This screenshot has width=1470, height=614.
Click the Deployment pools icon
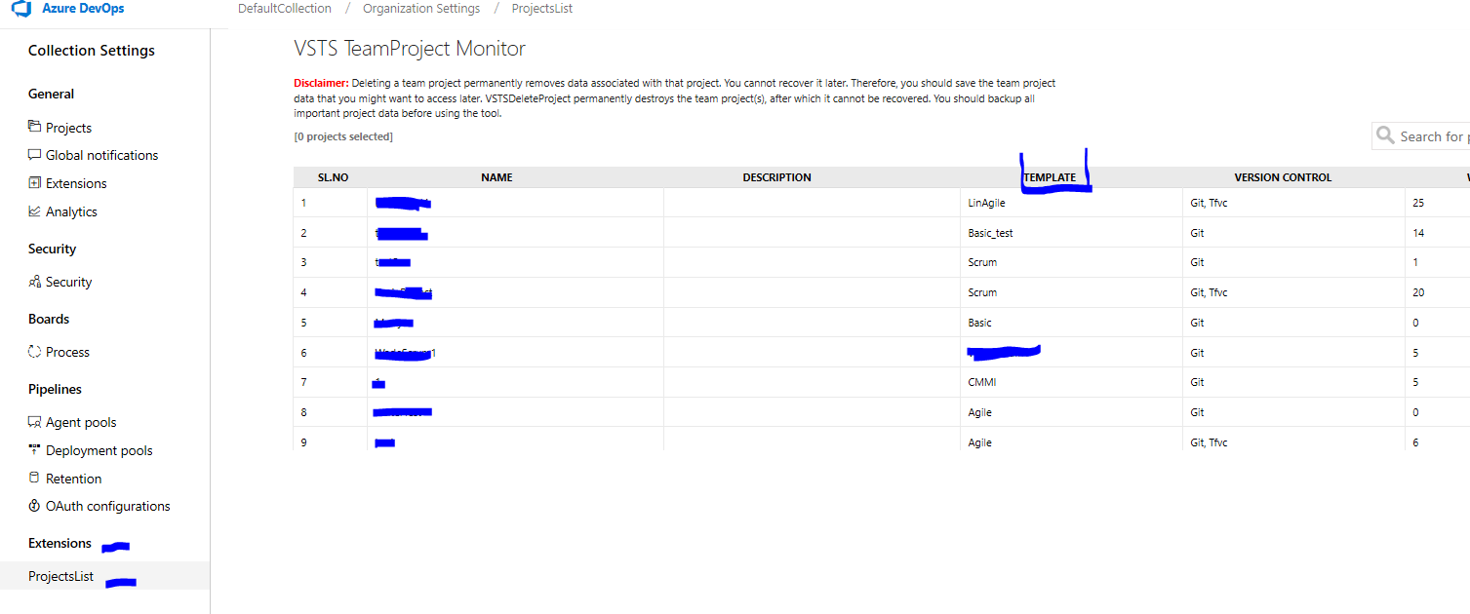[35, 450]
